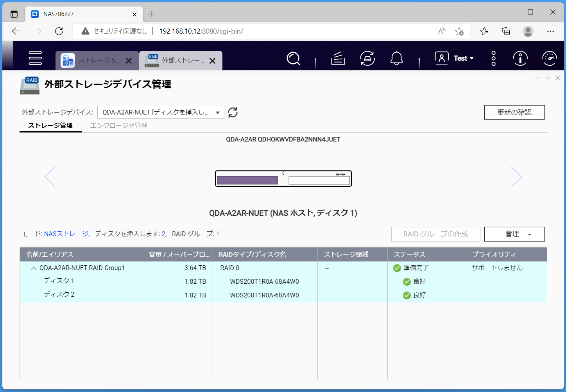Image resolution: width=566 pixels, height=392 pixels.
Task: Minimize the external storage management panel
Action: click(x=538, y=78)
